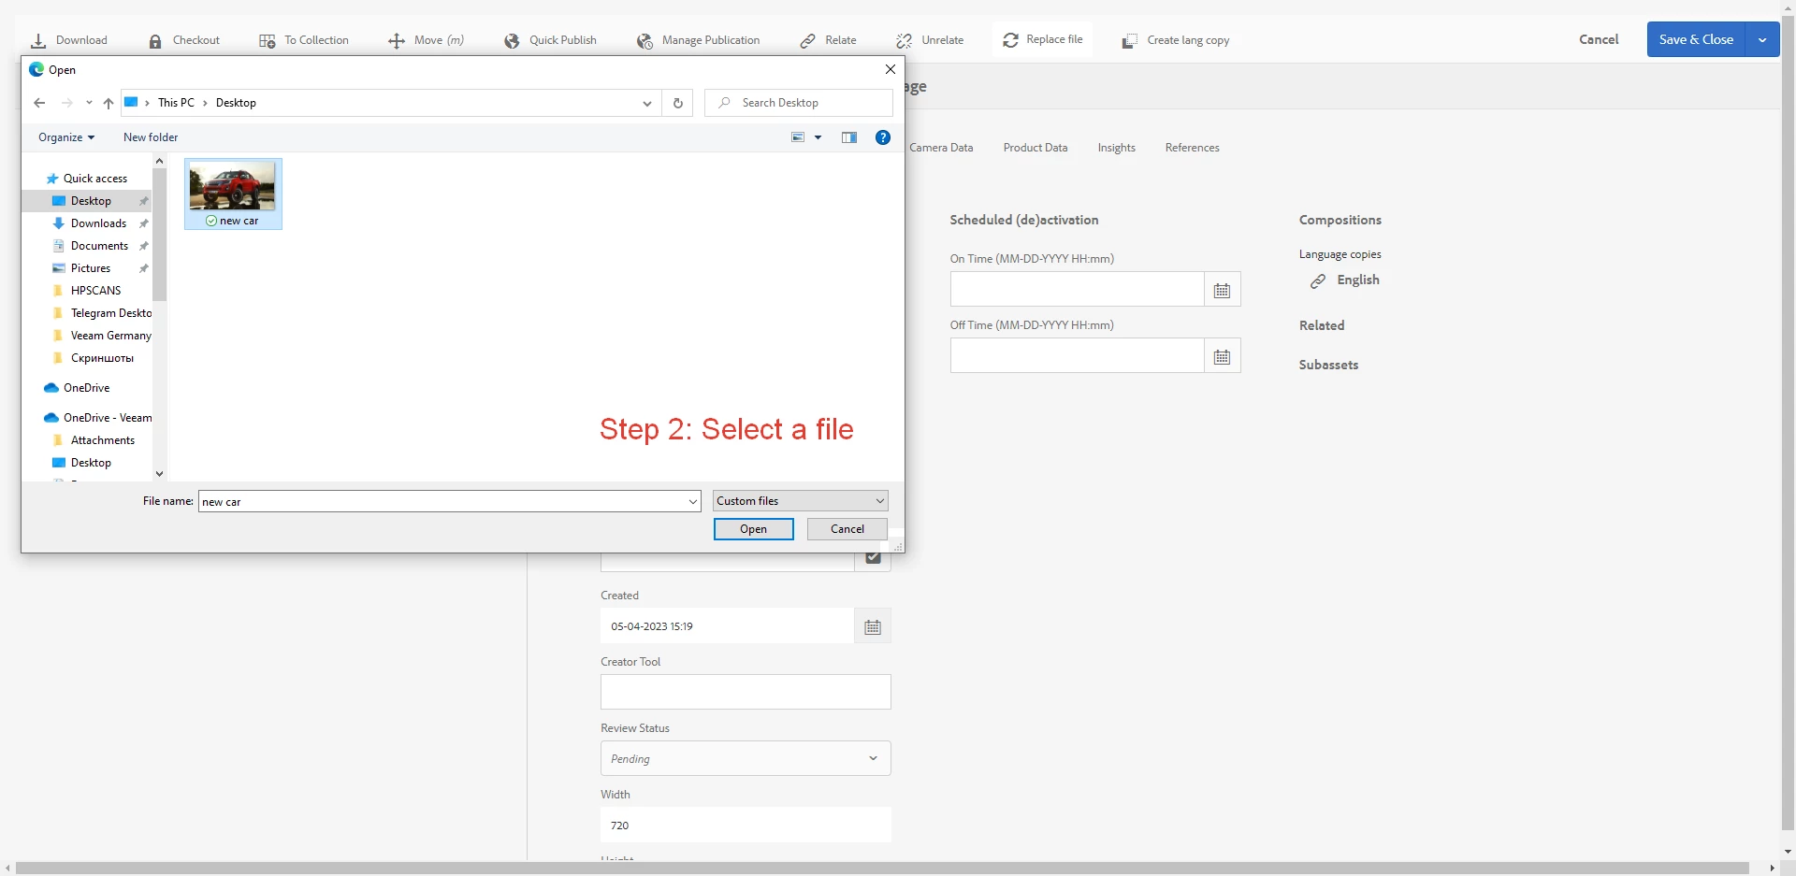Go back in the Open dialog
Viewport: 1796px width, 876px height.
[x=39, y=103]
